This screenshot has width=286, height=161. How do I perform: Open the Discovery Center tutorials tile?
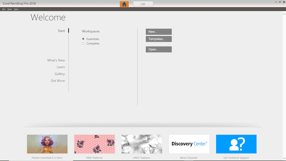(x=189, y=144)
